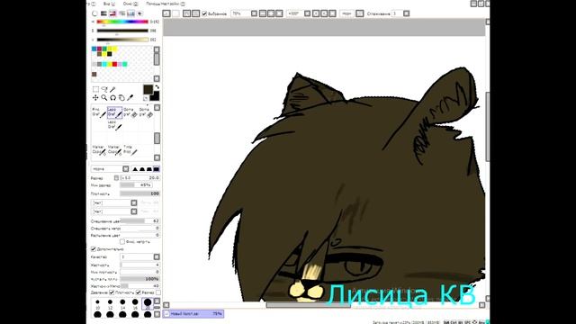Open the Качество dropdown
Screen dimensions: 576x324
[157, 256]
